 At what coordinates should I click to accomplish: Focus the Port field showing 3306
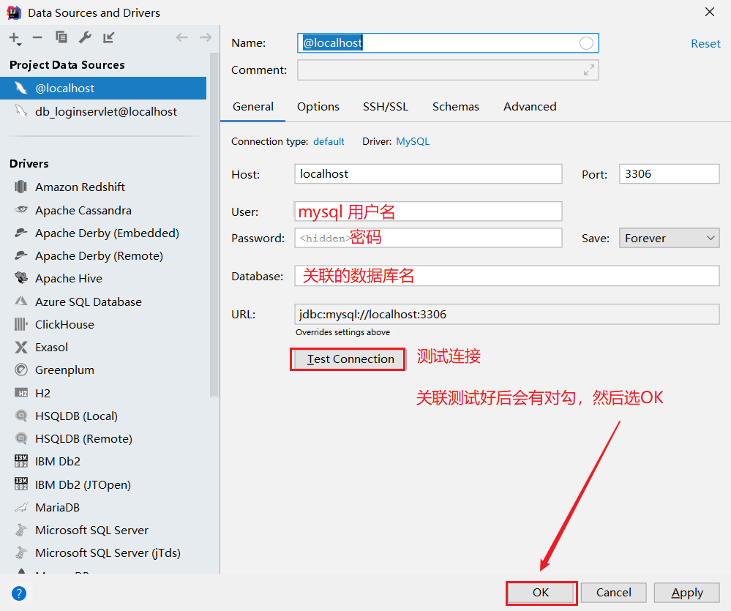point(669,174)
